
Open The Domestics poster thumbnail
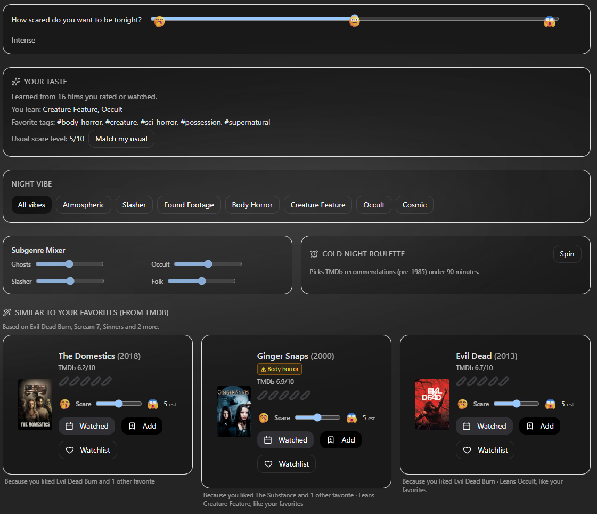tap(35, 405)
